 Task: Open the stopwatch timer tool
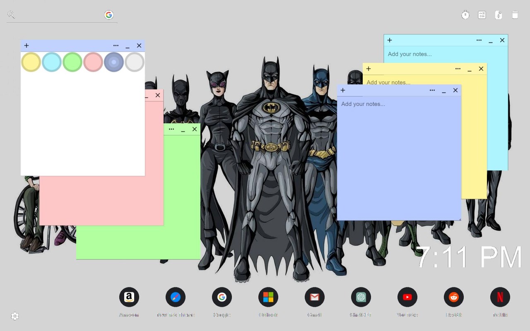click(465, 15)
